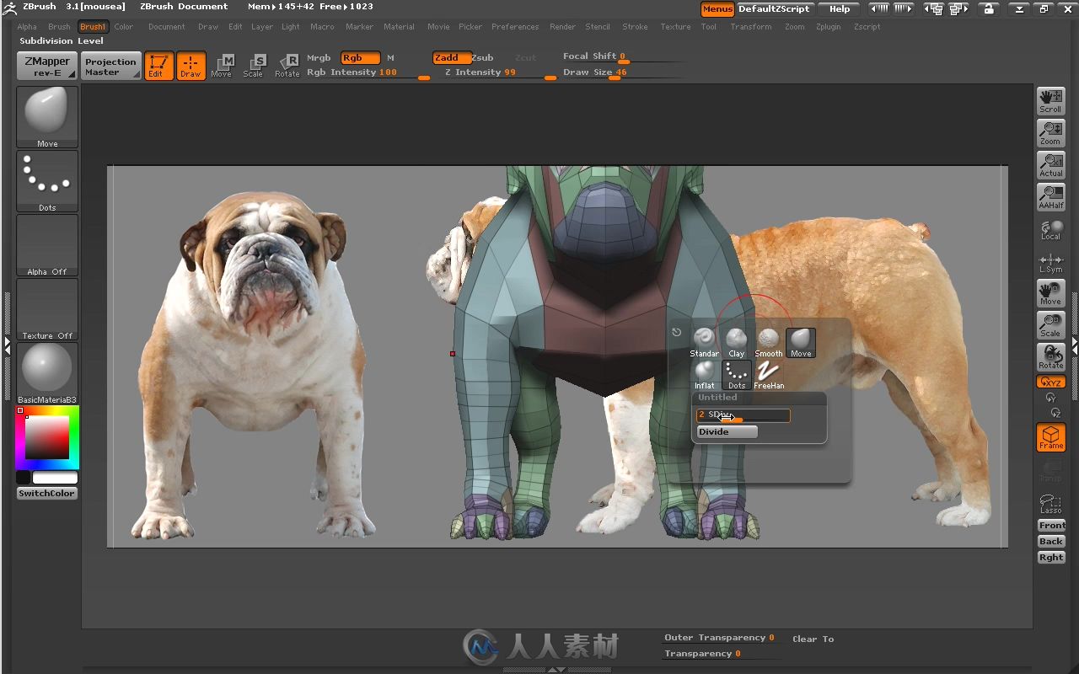Toggle M material mode
Screen dimensions: 1079x674
390,57
